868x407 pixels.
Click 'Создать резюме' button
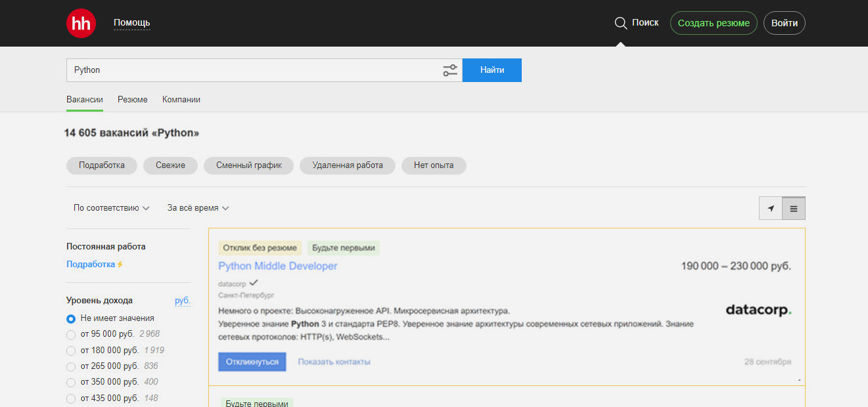click(x=714, y=23)
